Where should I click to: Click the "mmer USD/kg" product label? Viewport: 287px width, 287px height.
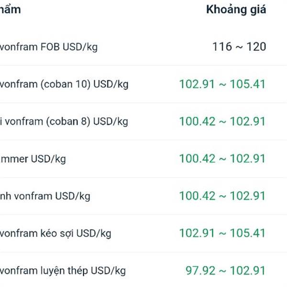point(33,159)
